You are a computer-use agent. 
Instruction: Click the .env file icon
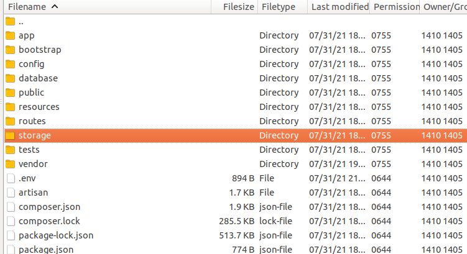tap(10, 178)
